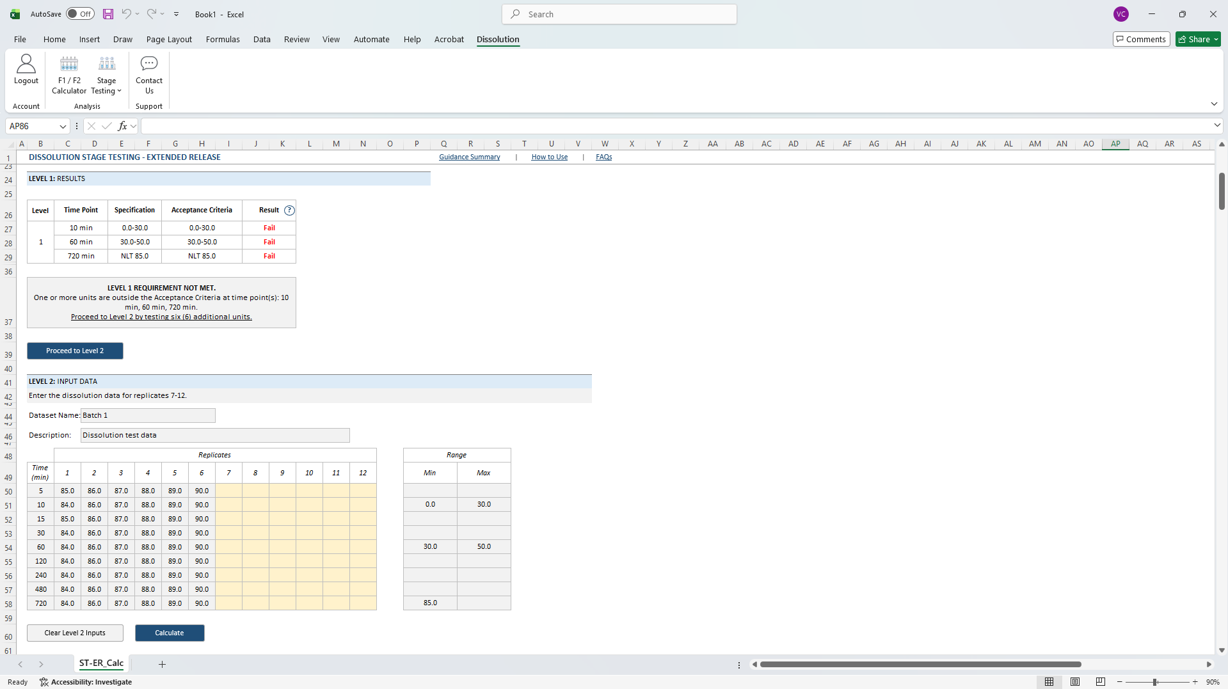Expand the Name Box dropdown arrow
The width and height of the screenshot is (1228, 689).
point(63,127)
